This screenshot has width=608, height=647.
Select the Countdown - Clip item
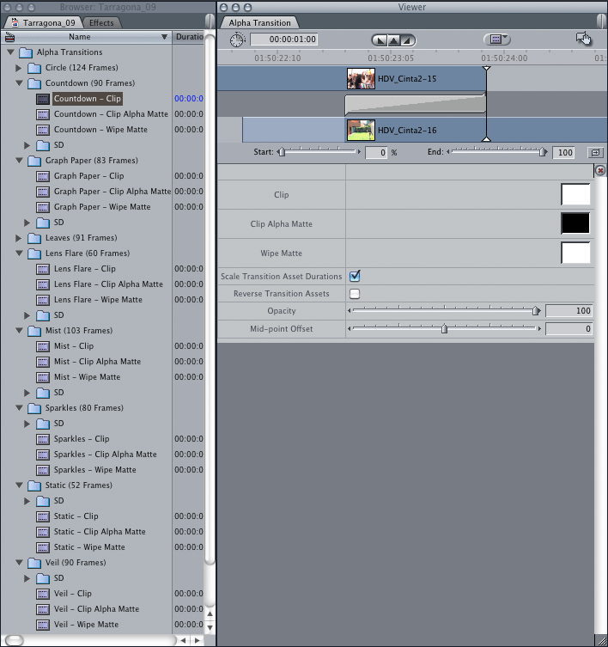[87, 99]
